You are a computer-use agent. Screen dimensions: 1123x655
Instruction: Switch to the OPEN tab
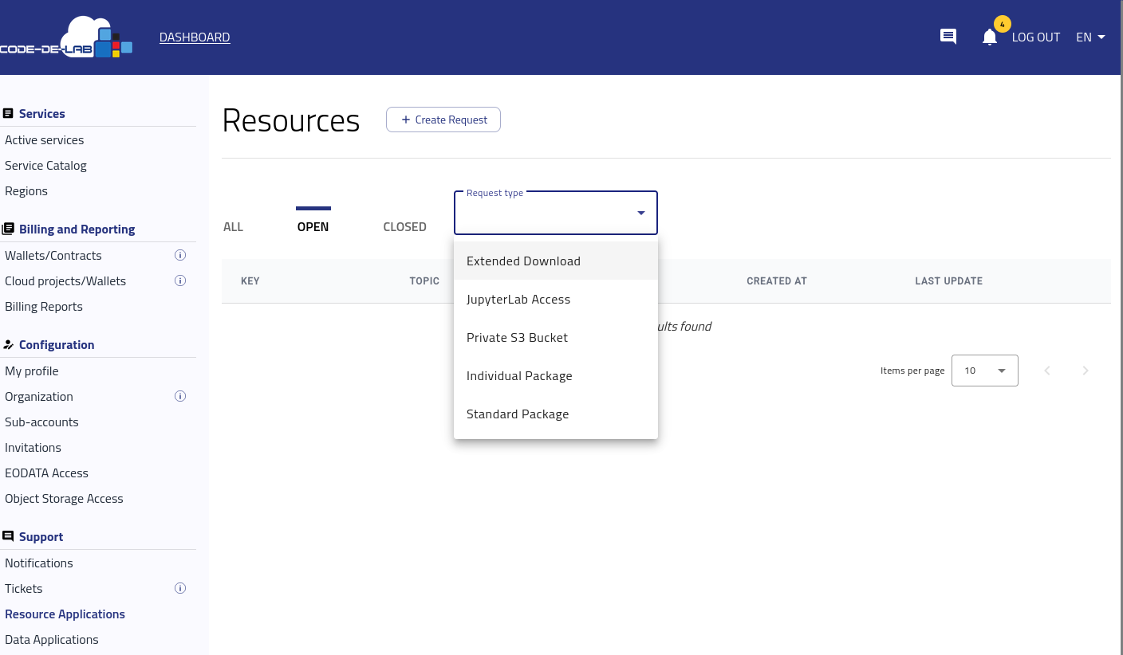(313, 227)
